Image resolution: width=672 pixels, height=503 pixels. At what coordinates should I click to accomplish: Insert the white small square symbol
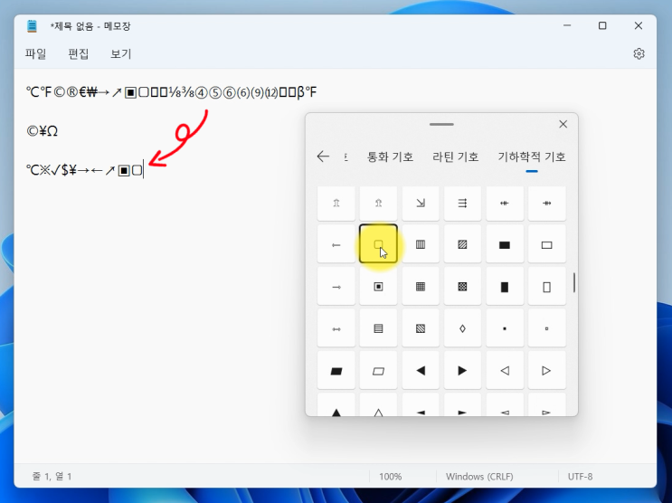[x=547, y=328]
